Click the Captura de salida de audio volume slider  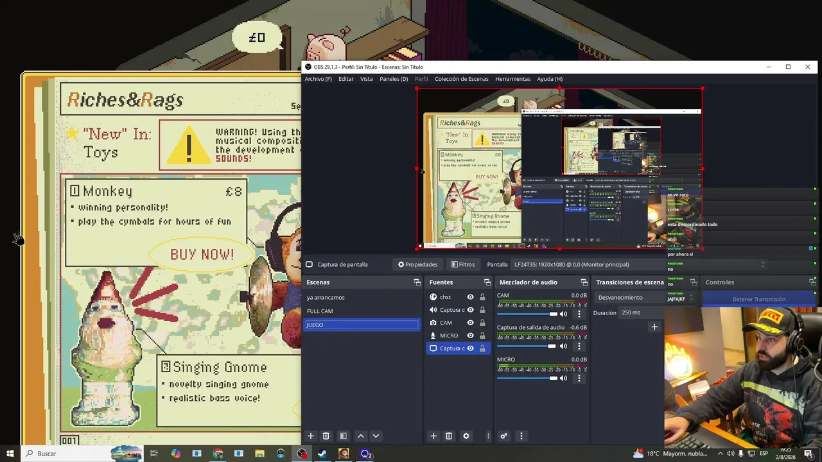click(x=527, y=346)
